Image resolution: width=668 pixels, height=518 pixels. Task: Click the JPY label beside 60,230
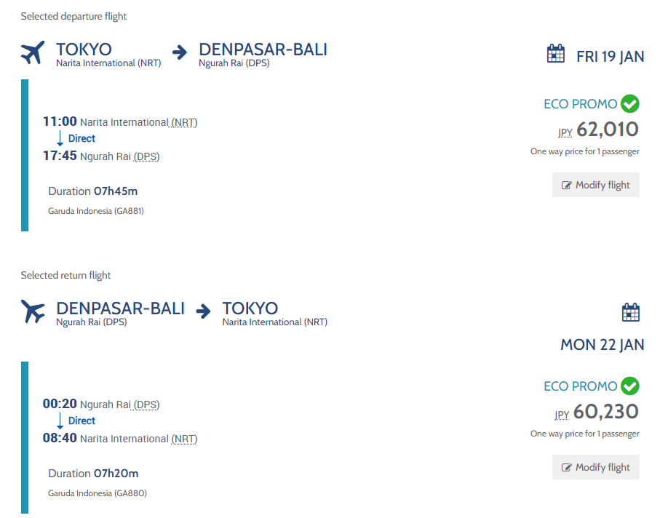click(x=562, y=415)
